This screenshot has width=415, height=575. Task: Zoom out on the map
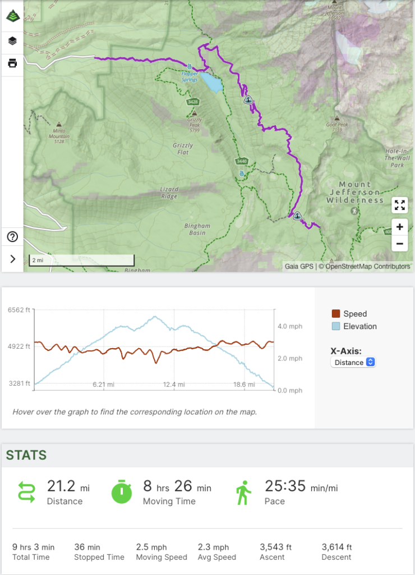(399, 244)
